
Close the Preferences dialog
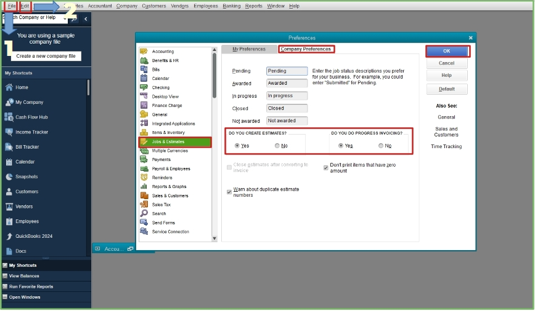470,37
